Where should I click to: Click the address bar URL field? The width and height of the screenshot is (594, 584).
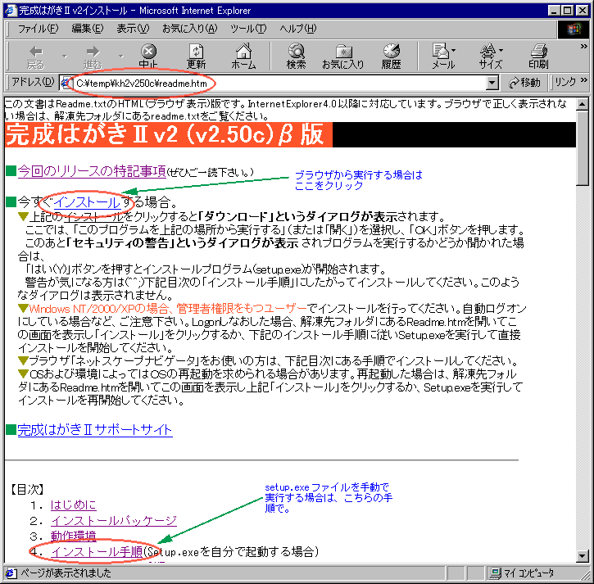279,83
